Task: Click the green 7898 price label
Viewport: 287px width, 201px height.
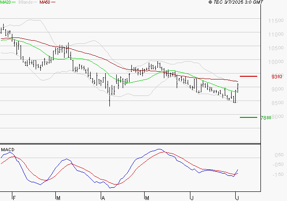Action: pos(266,118)
